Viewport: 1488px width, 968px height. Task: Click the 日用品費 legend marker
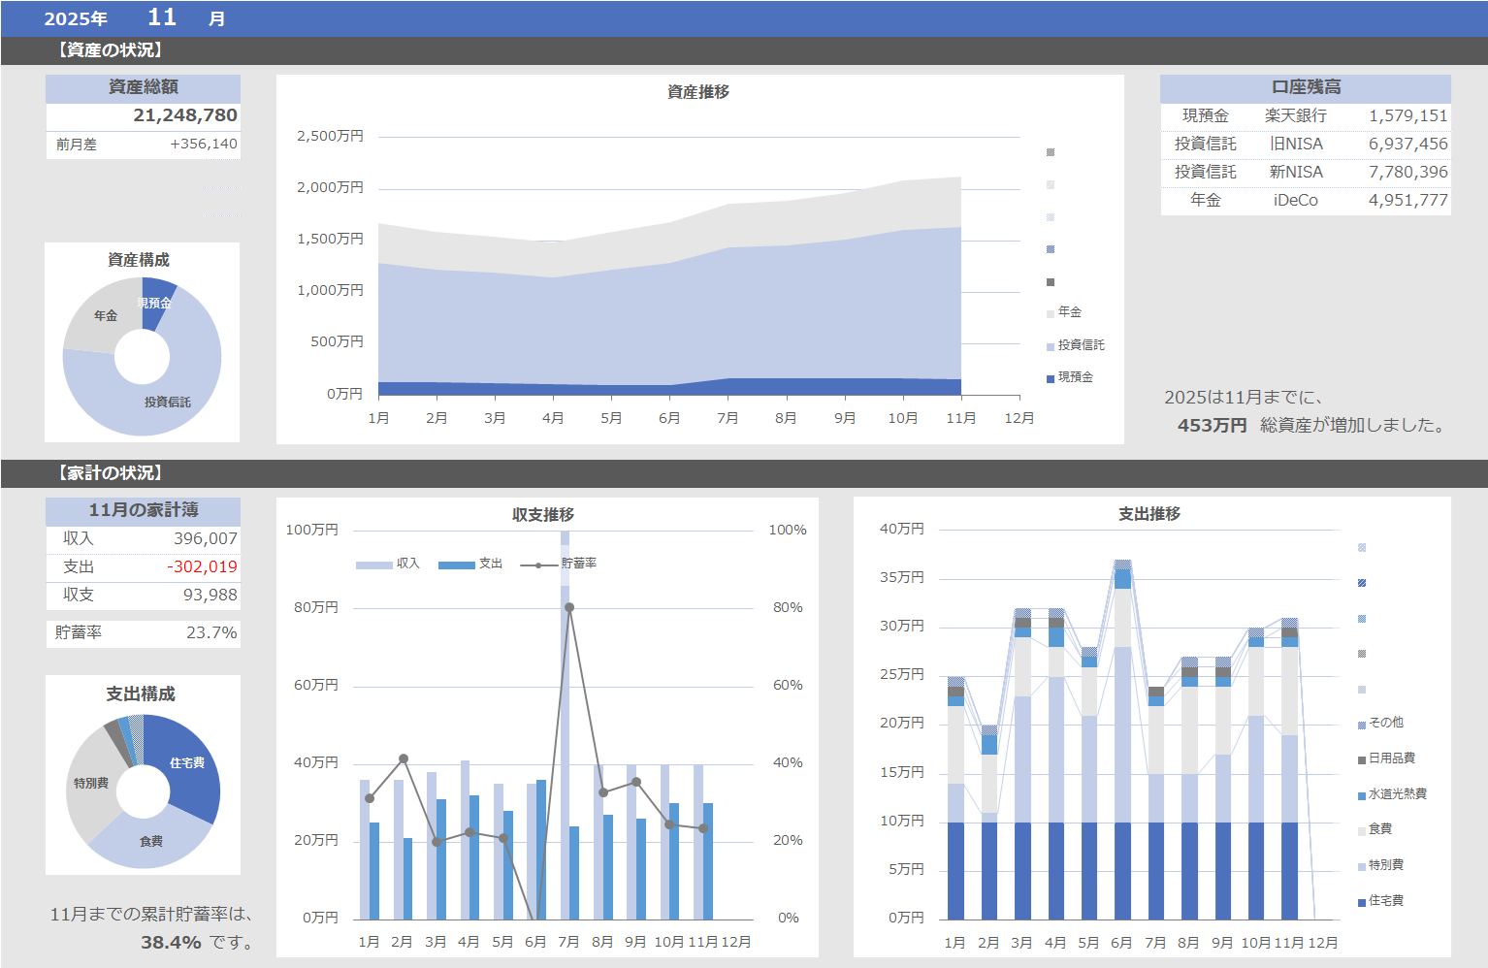tap(1362, 759)
